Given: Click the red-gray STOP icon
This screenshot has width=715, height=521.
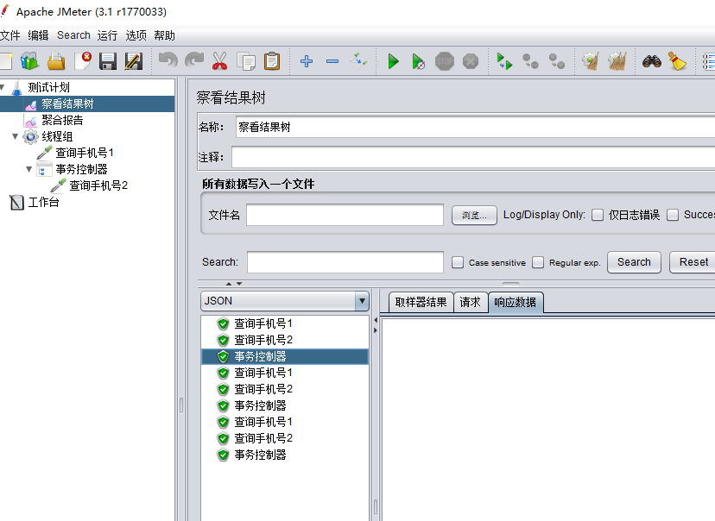Looking at the screenshot, I should [445, 61].
